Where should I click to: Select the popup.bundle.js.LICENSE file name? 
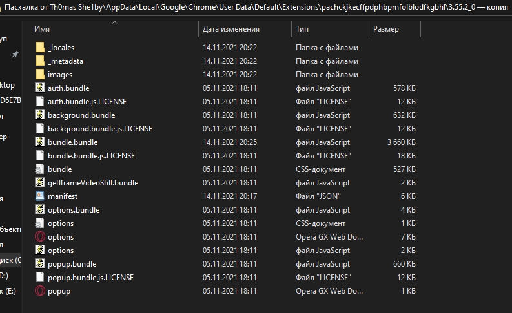(90, 278)
